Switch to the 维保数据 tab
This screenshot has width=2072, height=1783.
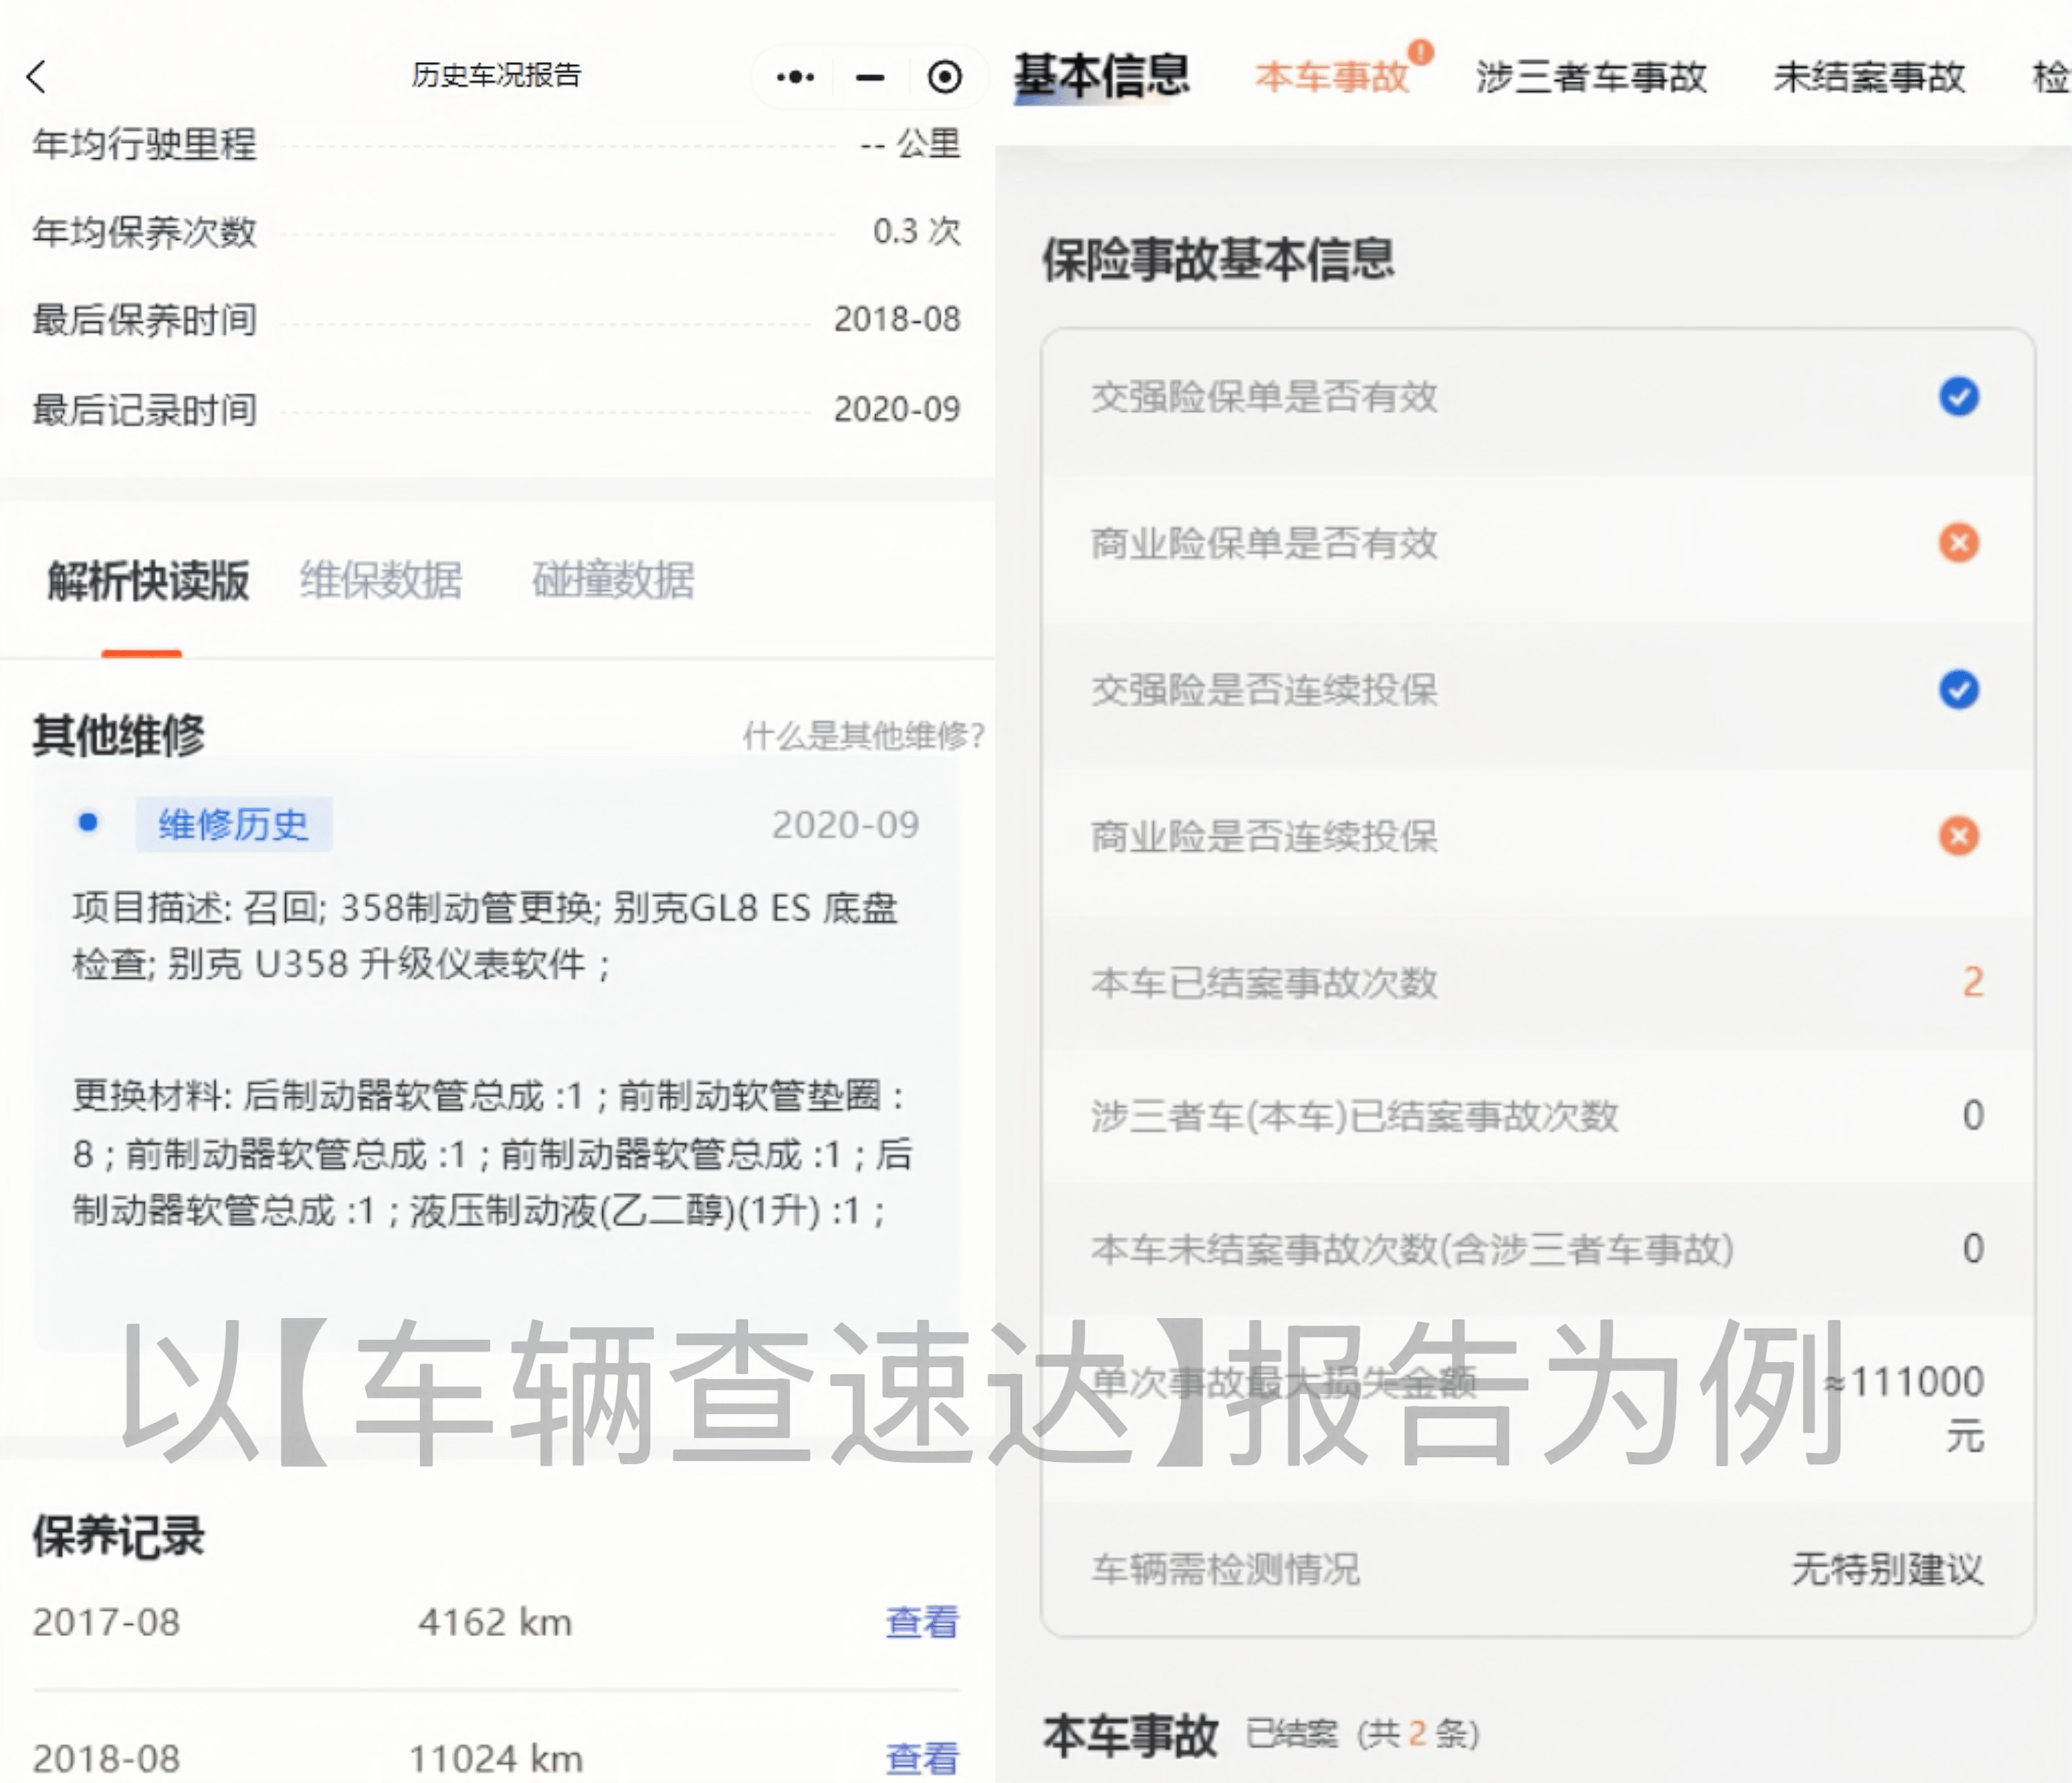(x=380, y=580)
